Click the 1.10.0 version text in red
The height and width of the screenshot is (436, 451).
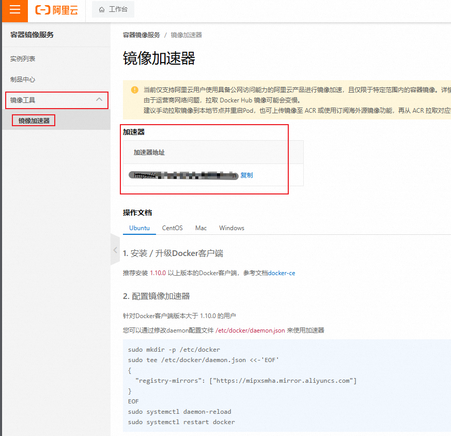click(x=158, y=273)
